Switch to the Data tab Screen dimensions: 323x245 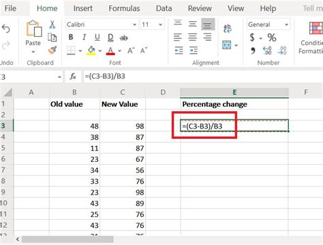coord(164,8)
